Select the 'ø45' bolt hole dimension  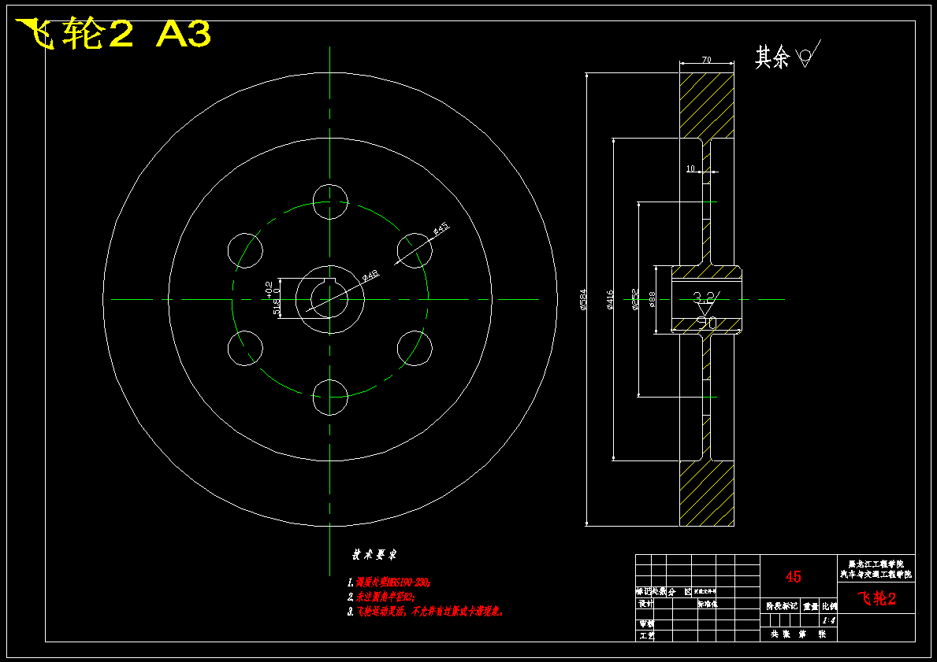tap(441, 229)
